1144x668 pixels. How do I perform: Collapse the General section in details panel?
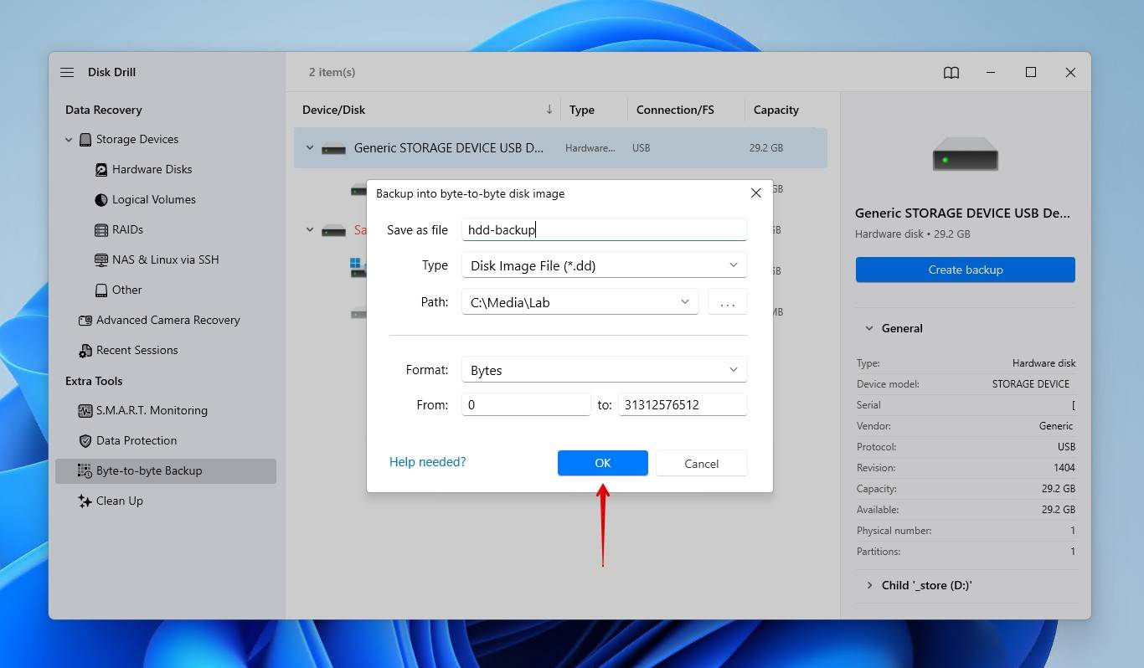pos(868,329)
